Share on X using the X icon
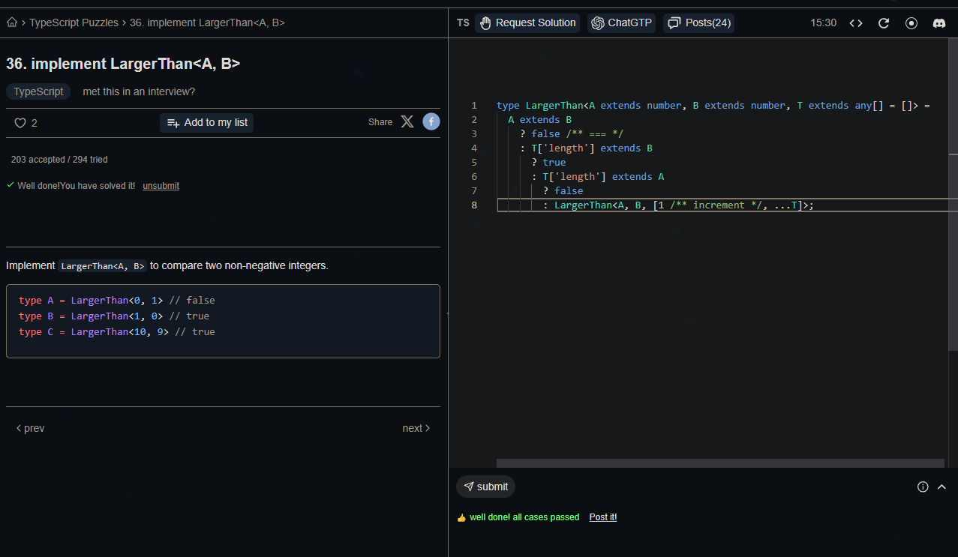The height and width of the screenshot is (557, 958). [x=407, y=121]
